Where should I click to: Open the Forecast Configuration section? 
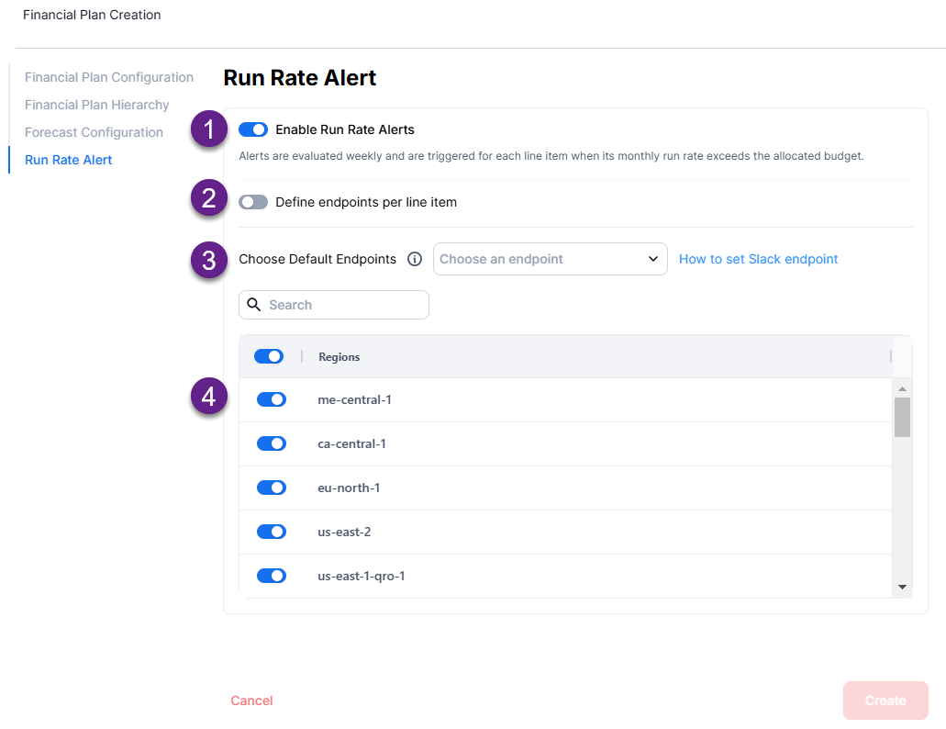point(94,132)
